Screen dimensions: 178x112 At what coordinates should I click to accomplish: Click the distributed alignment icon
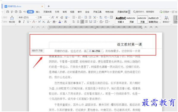click(x=91, y=22)
